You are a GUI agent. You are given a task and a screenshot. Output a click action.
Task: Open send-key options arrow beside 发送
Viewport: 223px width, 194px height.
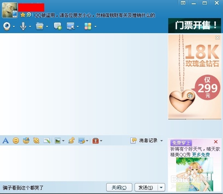pyautogui.click(x=161, y=187)
